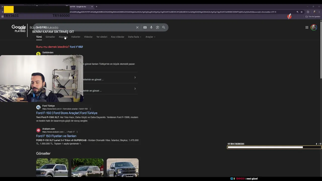
Task: Open Google Lens image search
Action: [157, 27]
